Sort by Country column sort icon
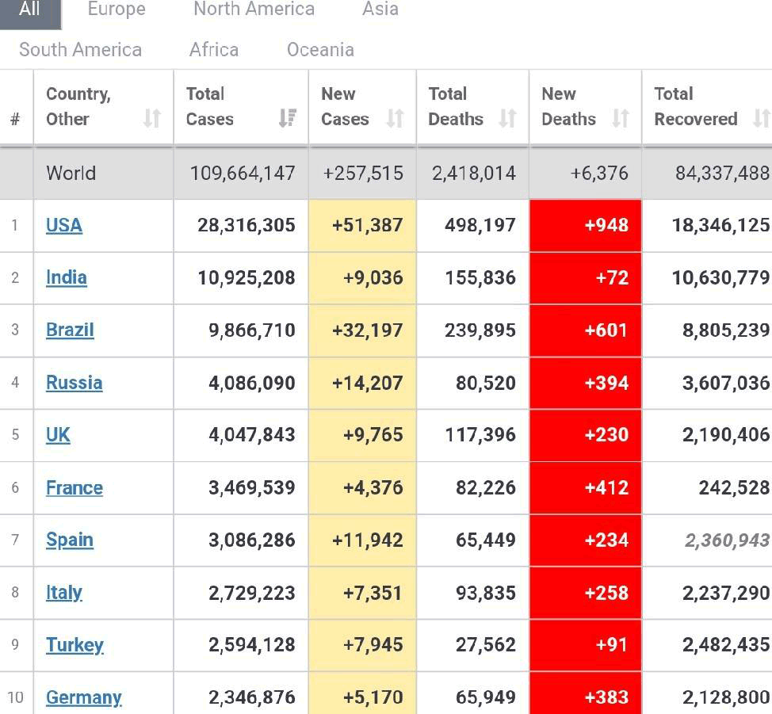Viewport: 772px width, 714px height. 151,119
